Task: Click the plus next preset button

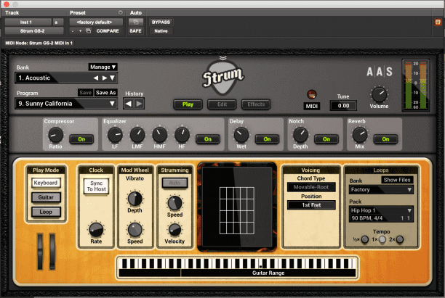Action: tap(80, 31)
